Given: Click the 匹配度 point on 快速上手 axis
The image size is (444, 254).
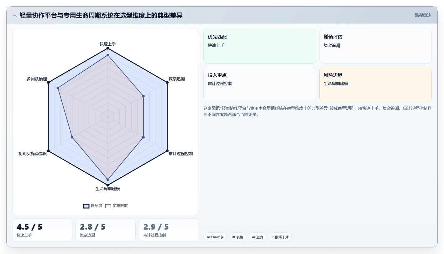Looking at the screenshot, I should [x=108, y=48].
